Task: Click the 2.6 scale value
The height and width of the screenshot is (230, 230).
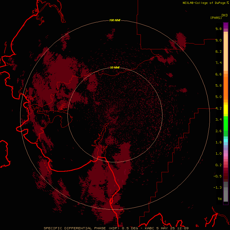Action: coord(218,131)
